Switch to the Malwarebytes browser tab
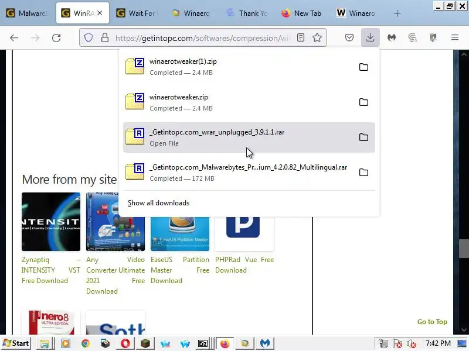Image resolution: width=469 pixels, height=351 pixels. [x=28, y=13]
